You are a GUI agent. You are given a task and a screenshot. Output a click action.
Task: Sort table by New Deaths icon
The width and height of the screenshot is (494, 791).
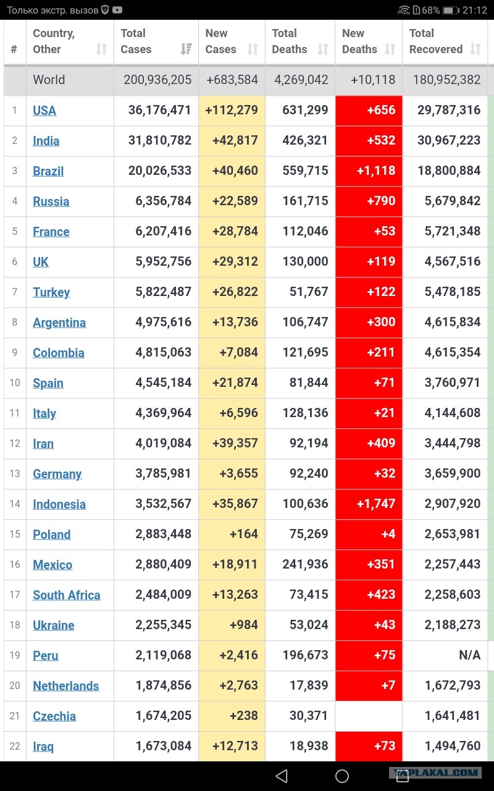[390, 49]
